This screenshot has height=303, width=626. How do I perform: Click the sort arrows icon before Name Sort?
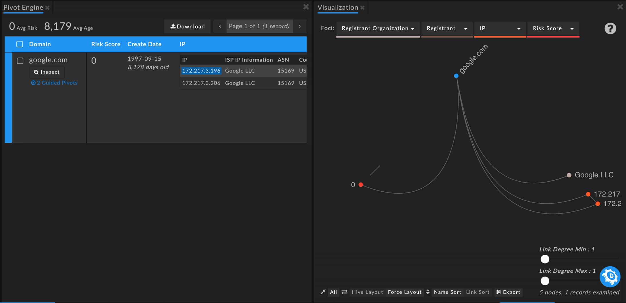coord(428,292)
